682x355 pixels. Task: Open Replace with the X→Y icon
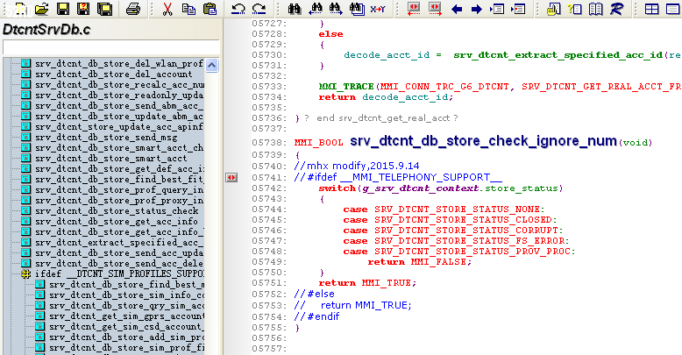point(378,8)
